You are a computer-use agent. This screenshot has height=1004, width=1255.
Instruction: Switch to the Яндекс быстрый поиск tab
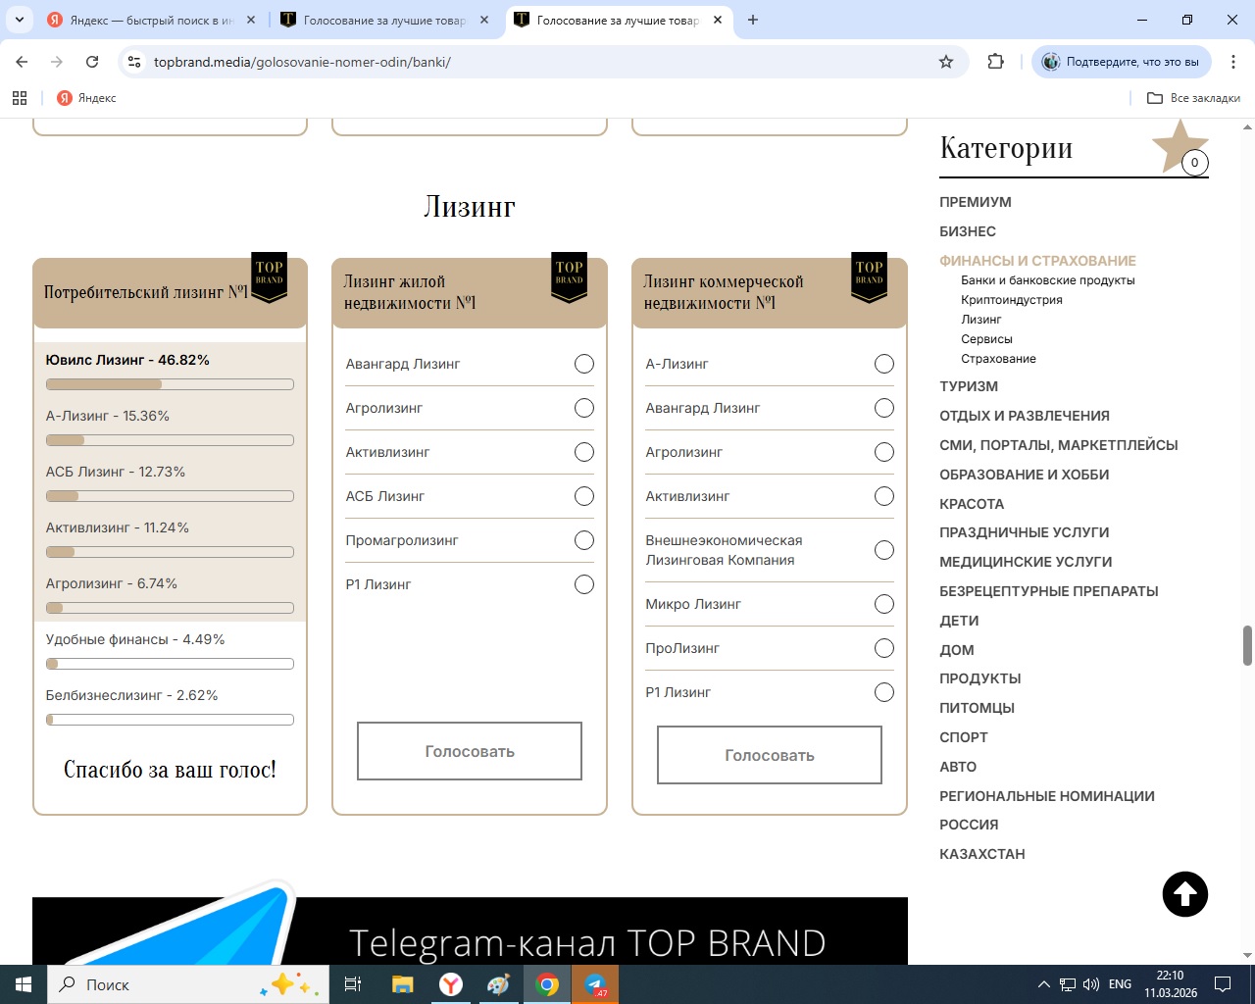(x=140, y=20)
